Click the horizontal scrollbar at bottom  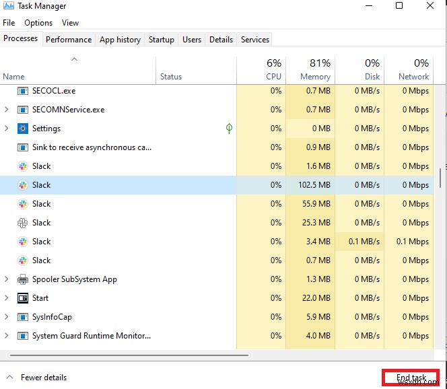(129, 355)
